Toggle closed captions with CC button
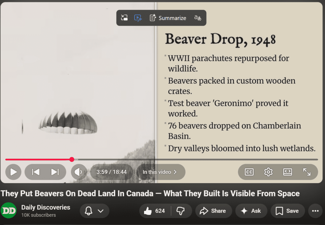Image resolution: width=325 pixels, height=225 pixels. point(249,172)
